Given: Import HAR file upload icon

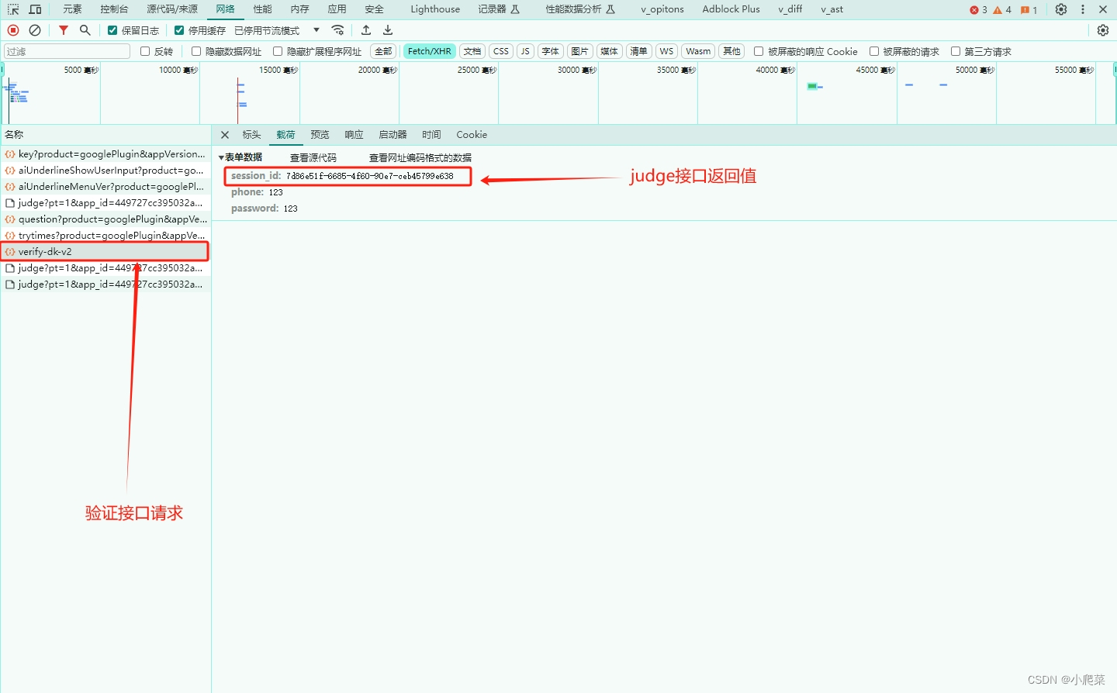Looking at the screenshot, I should [x=366, y=30].
